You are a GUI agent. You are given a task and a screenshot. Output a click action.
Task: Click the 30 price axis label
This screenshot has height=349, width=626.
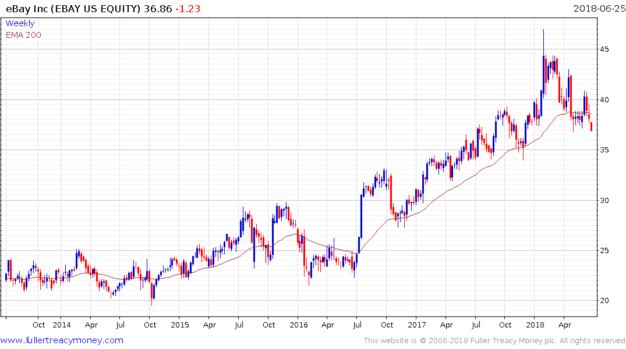click(x=604, y=200)
